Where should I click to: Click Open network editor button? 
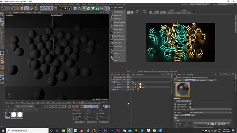184,101
